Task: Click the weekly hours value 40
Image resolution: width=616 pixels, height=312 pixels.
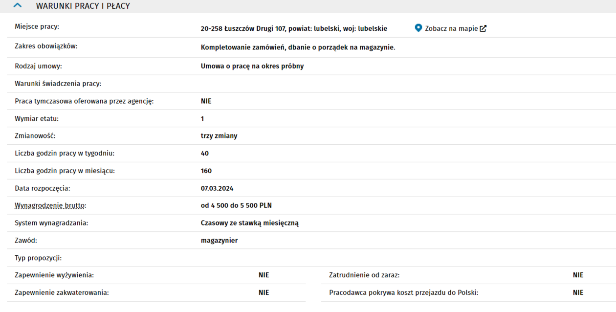Action: point(204,154)
